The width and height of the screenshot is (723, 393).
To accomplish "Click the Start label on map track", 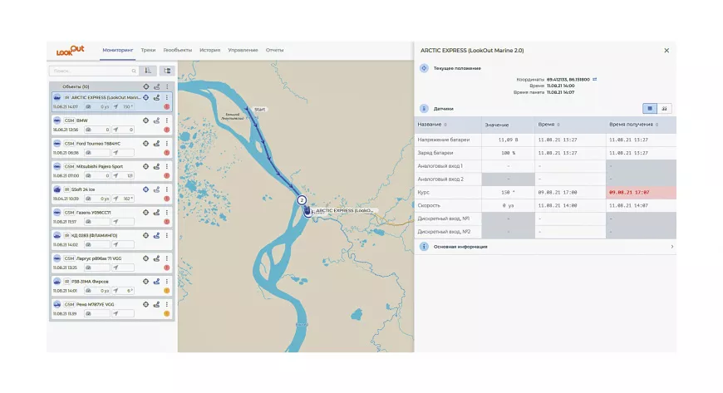I will tap(259, 110).
